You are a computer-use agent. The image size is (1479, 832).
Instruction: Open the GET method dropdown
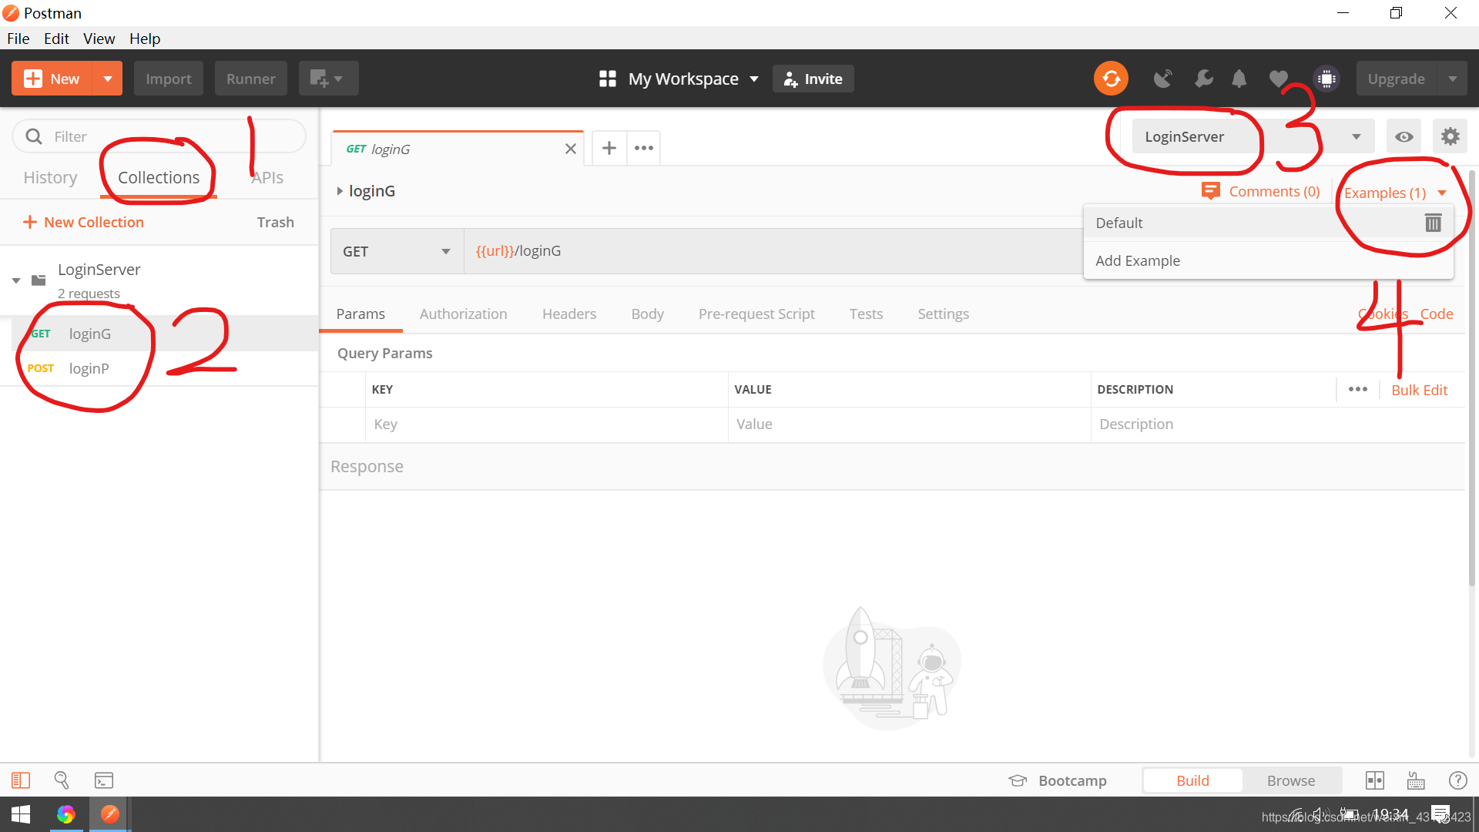pos(397,251)
